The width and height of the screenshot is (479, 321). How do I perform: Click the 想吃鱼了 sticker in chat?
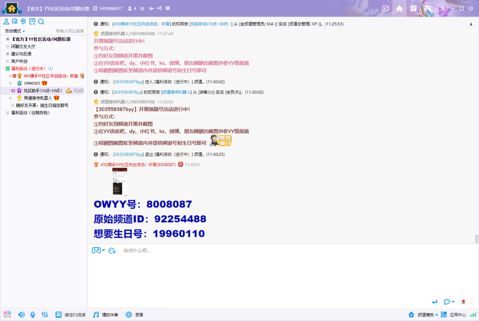point(221,141)
